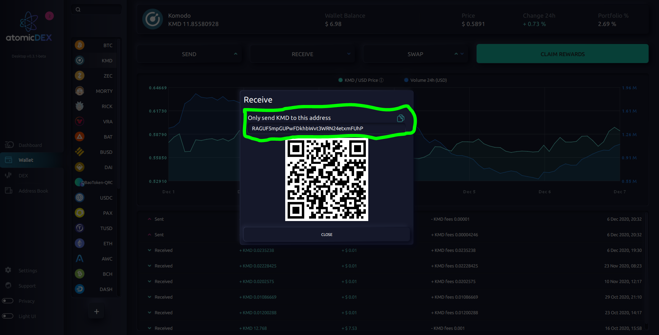Open the Support page
The width and height of the screenshot is (659, 335).
pyautogui.click(x=27, y=285)
